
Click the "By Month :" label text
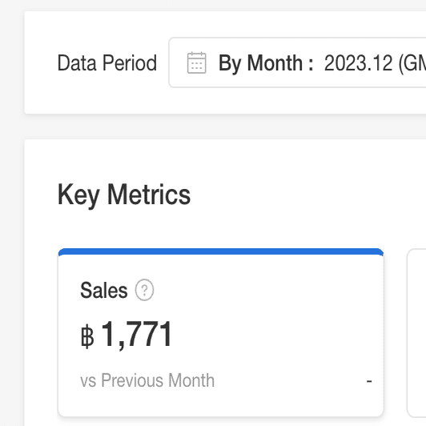(266, 63)
